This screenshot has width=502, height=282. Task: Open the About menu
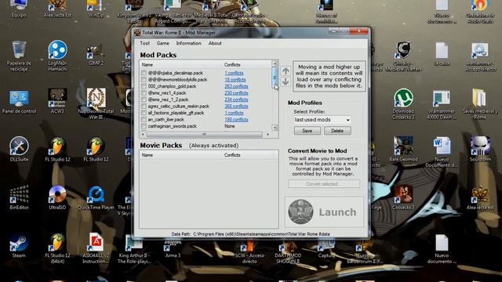[215, 43]
